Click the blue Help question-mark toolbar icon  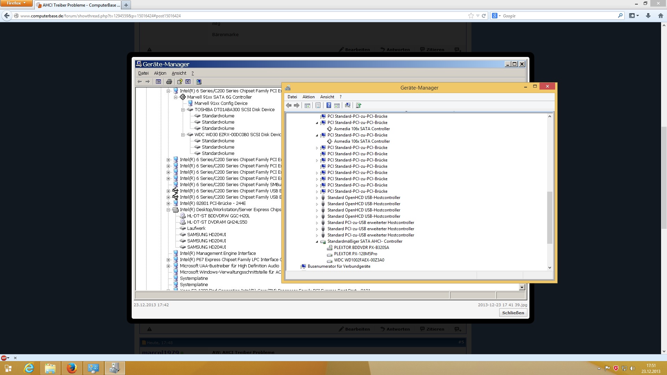coord(329,106)
